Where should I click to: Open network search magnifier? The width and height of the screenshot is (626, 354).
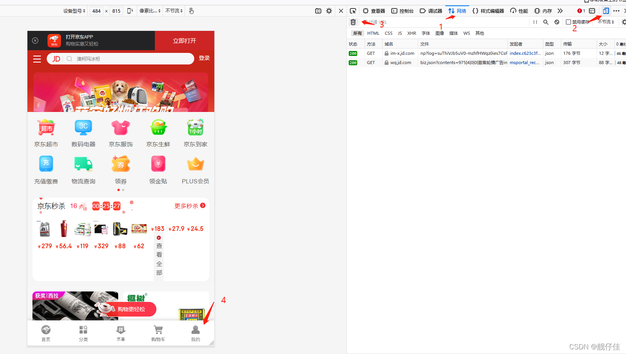tap(546, 22)
